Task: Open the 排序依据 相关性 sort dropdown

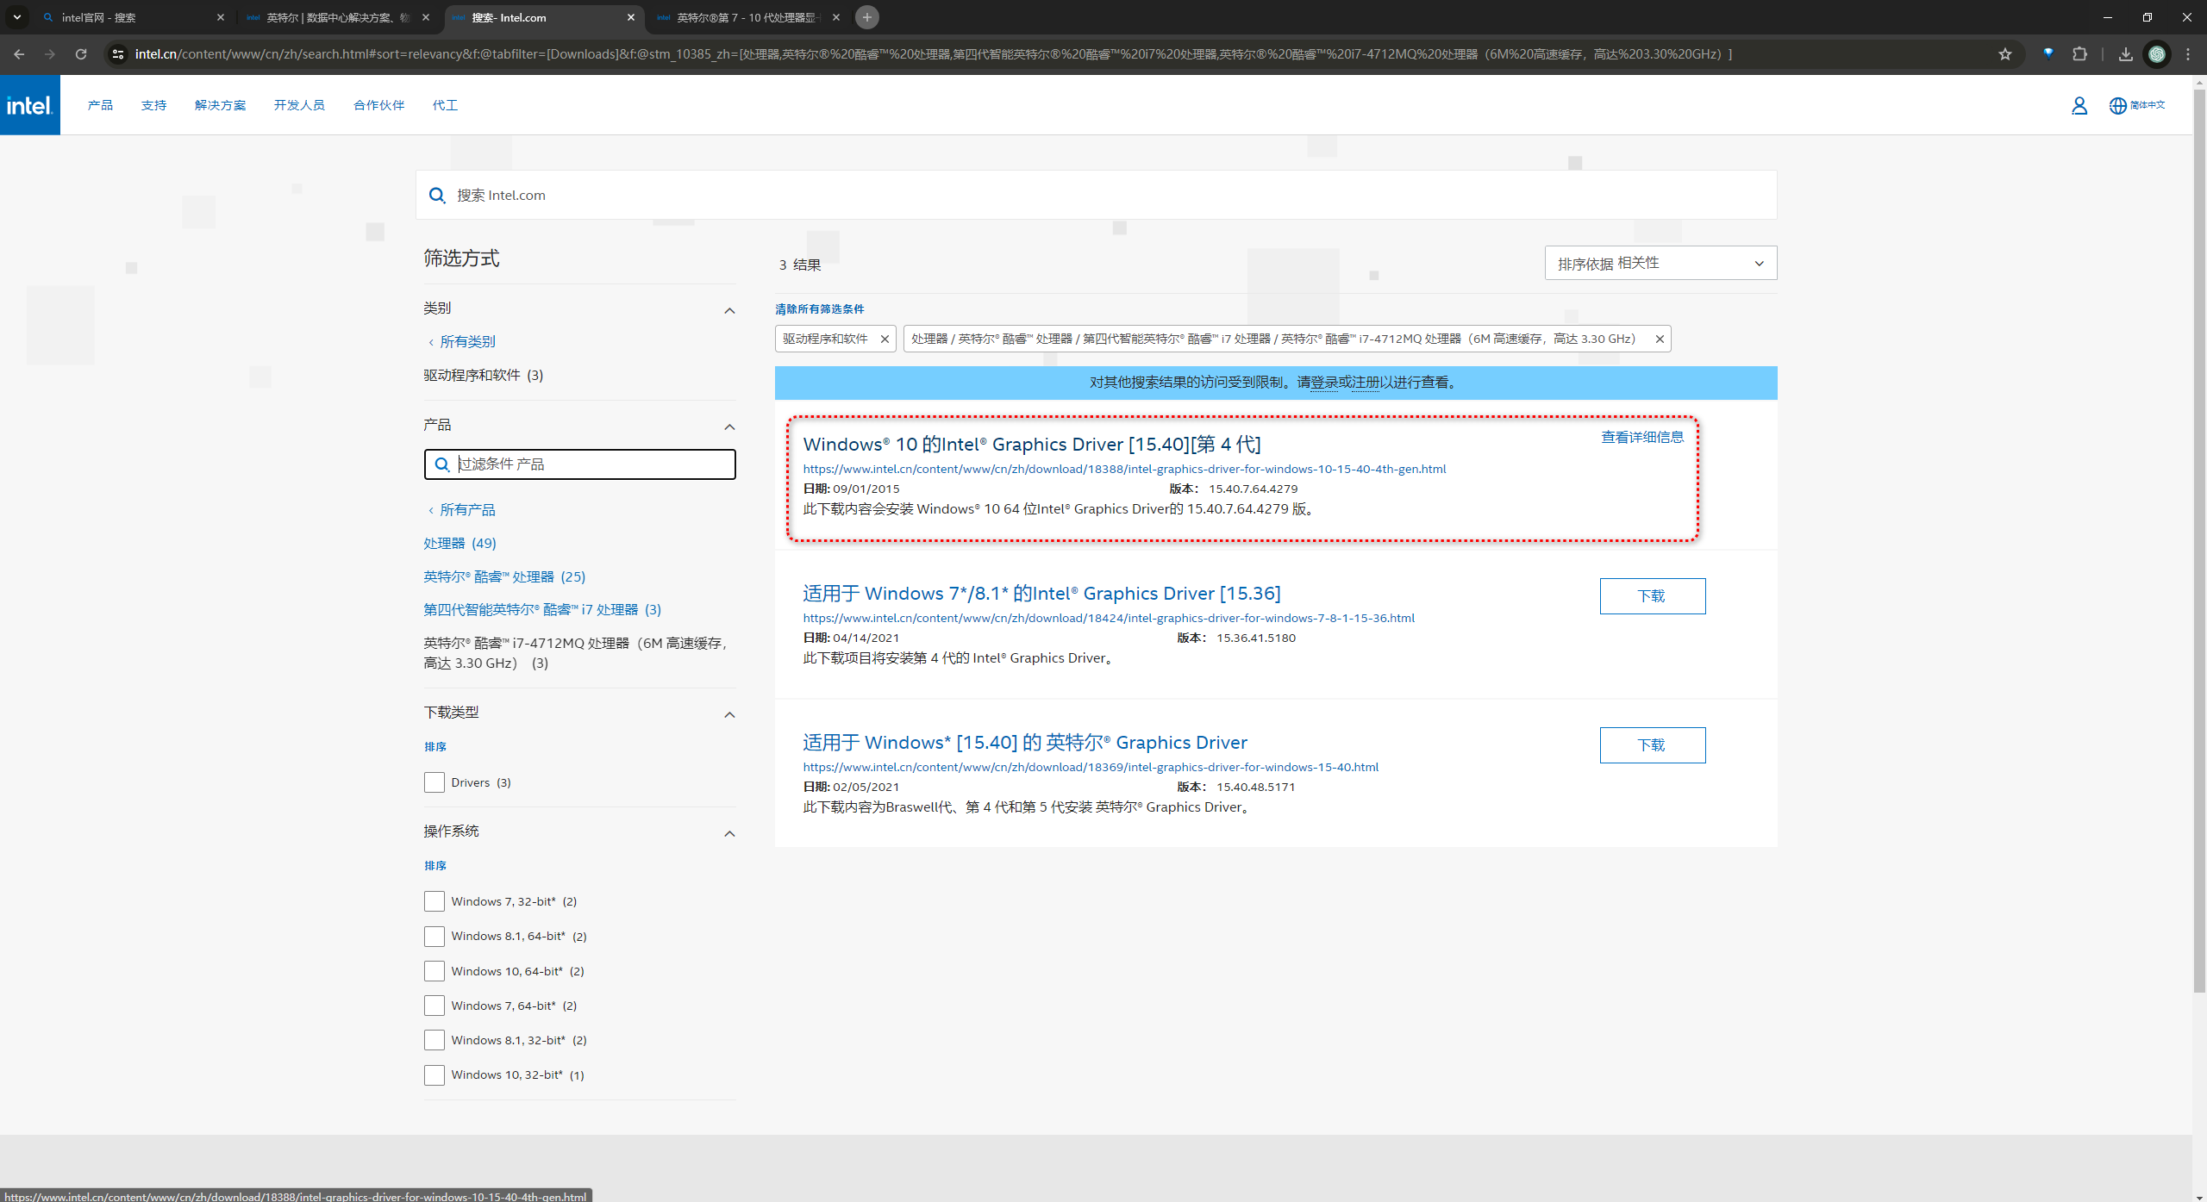Action: (1660, 264)
